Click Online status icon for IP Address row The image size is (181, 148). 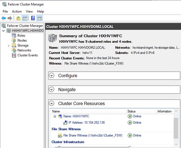pyautogui.click(x=130, y=123)
